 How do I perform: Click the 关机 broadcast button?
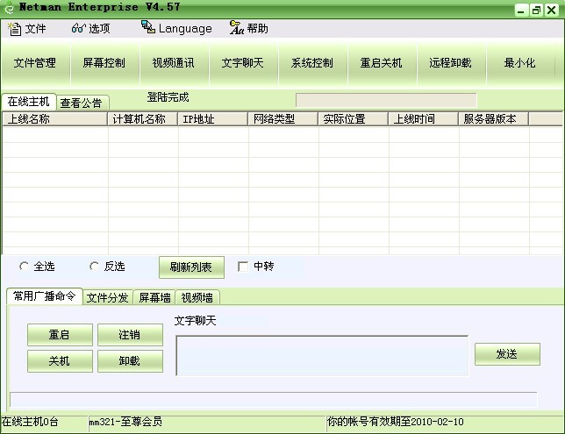[x=60, y=361]
